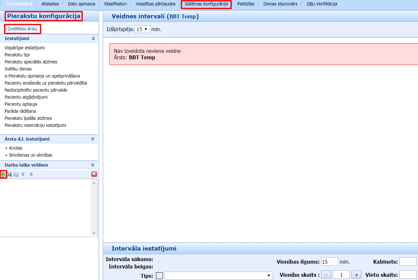Open Pierakstu tipi settings
Screen dimensions: 418x280
click(17, 55)
